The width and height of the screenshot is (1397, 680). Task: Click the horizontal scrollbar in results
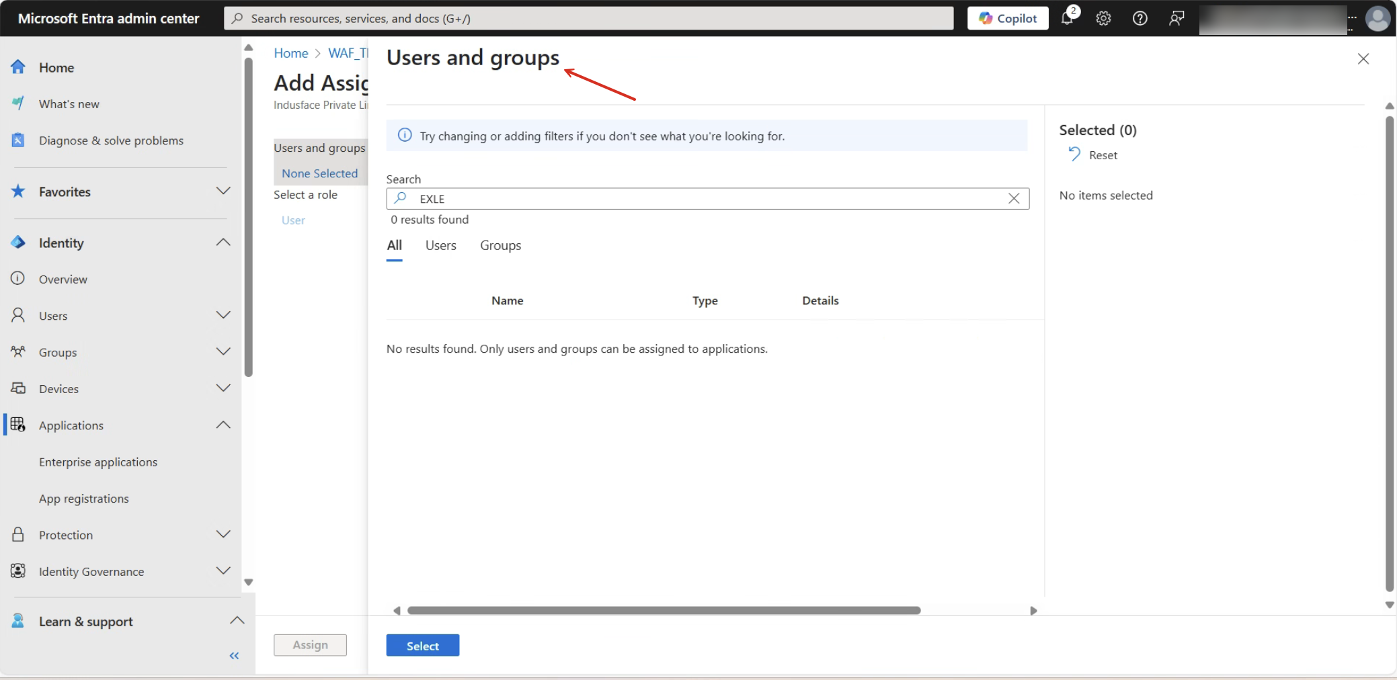(x=664, y=611)
